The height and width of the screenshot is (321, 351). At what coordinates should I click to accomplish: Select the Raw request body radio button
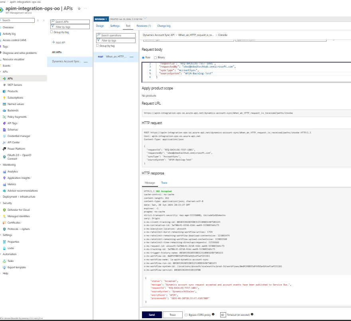[143, 57]
